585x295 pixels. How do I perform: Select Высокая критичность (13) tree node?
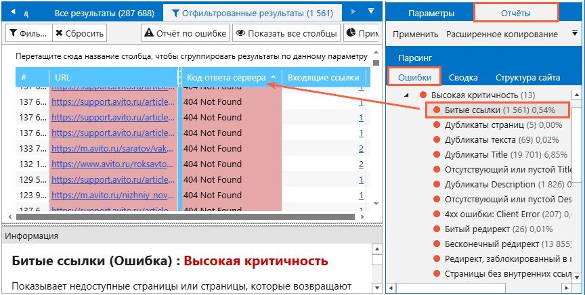482,95
